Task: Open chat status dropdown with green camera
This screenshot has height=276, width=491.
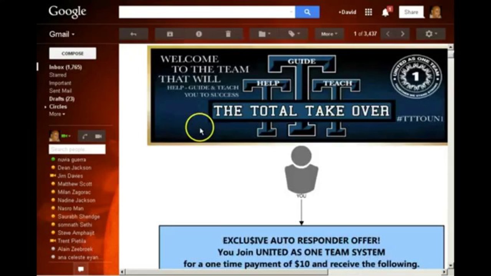Action: point(66,136)
